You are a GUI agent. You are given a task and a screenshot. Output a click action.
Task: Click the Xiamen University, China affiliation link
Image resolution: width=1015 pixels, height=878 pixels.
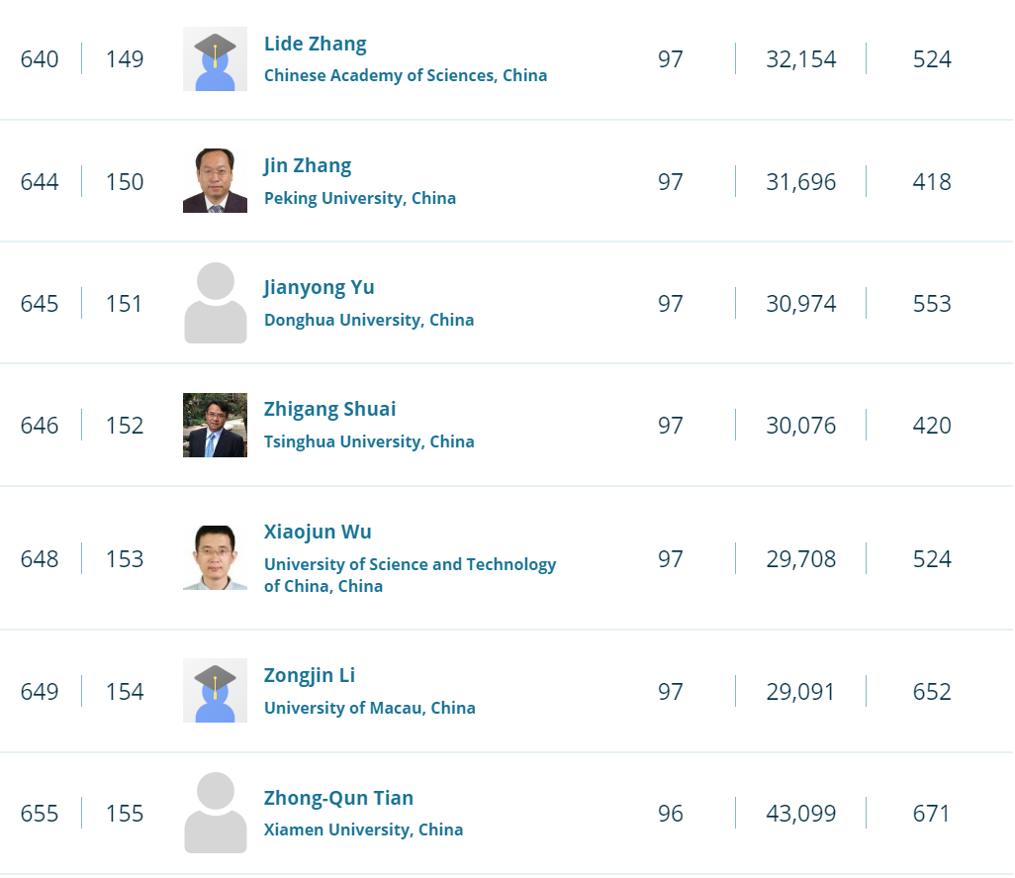tap(363, 829)
